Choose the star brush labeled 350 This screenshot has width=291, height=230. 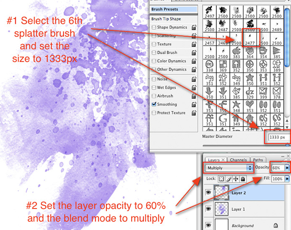[x=250, y=80]
